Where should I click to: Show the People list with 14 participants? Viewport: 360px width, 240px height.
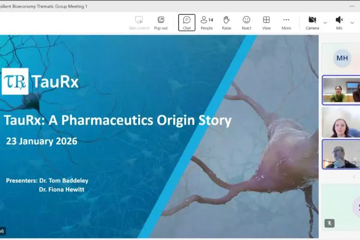pyautogui.click(x=206, y=23)
